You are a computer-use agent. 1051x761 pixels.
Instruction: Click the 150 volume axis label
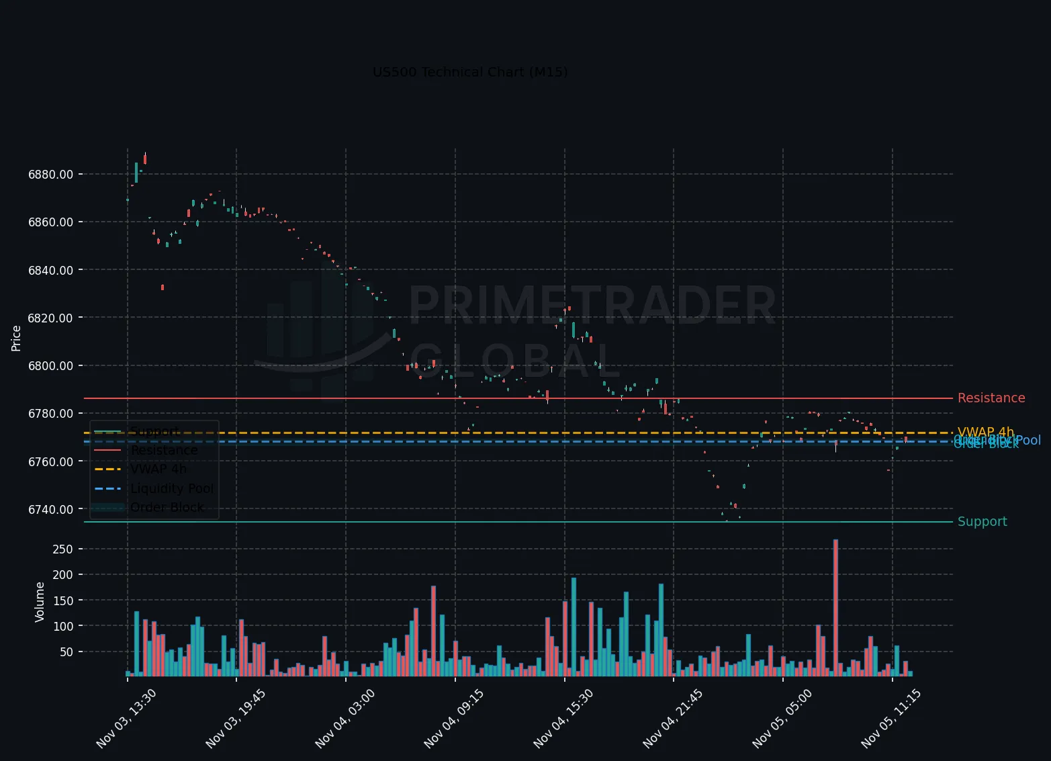(62, 600)
